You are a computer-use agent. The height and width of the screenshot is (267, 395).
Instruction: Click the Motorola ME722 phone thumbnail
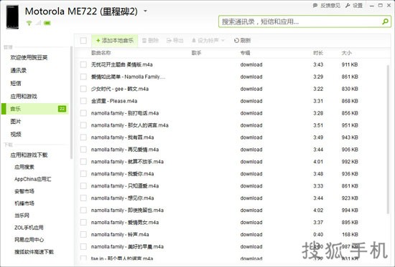coord(12,17)
